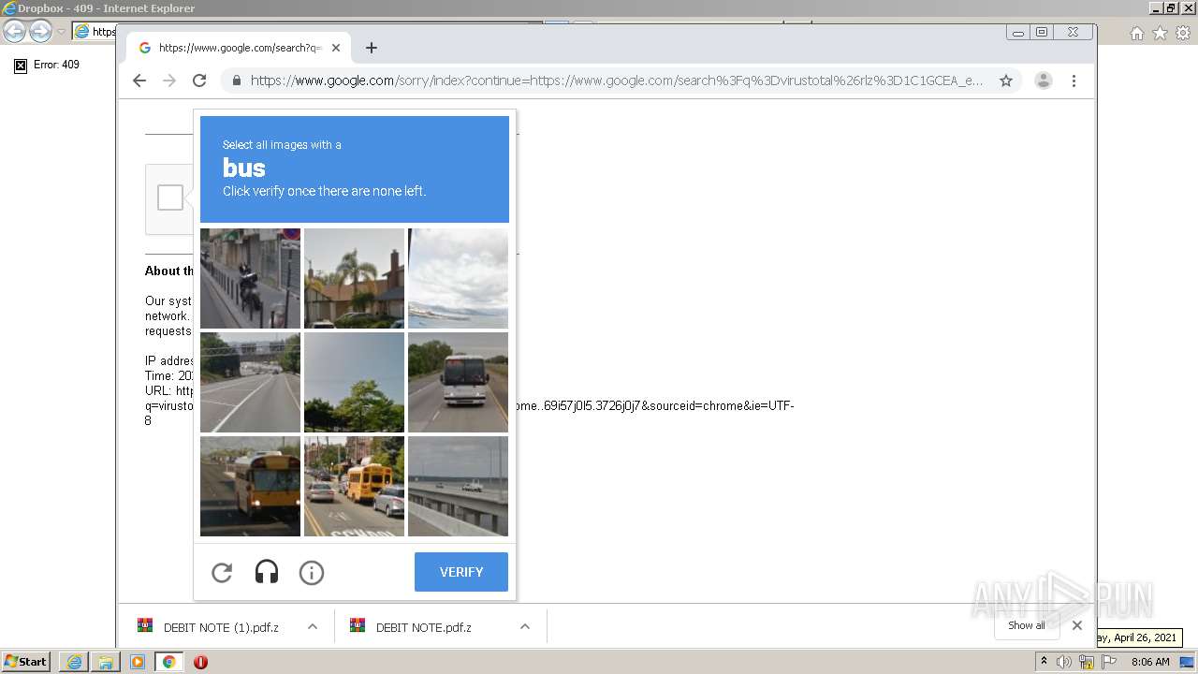The width and height of the screenshot is (1198, 674).
Task: Select the bridge railing road tile
Action: point(458,486)
